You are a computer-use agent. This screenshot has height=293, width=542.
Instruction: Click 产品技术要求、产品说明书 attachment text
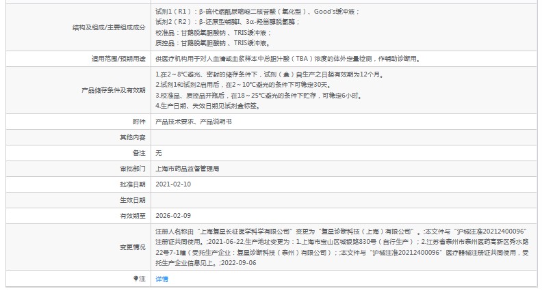pos(194,122)
